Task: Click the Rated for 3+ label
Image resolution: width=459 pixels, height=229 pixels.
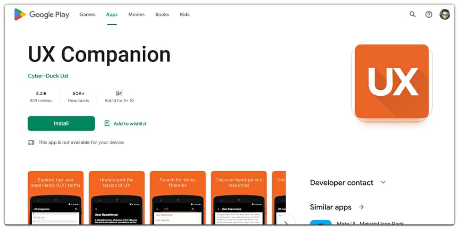Action: pyautogui.click(x=117, y=101)
